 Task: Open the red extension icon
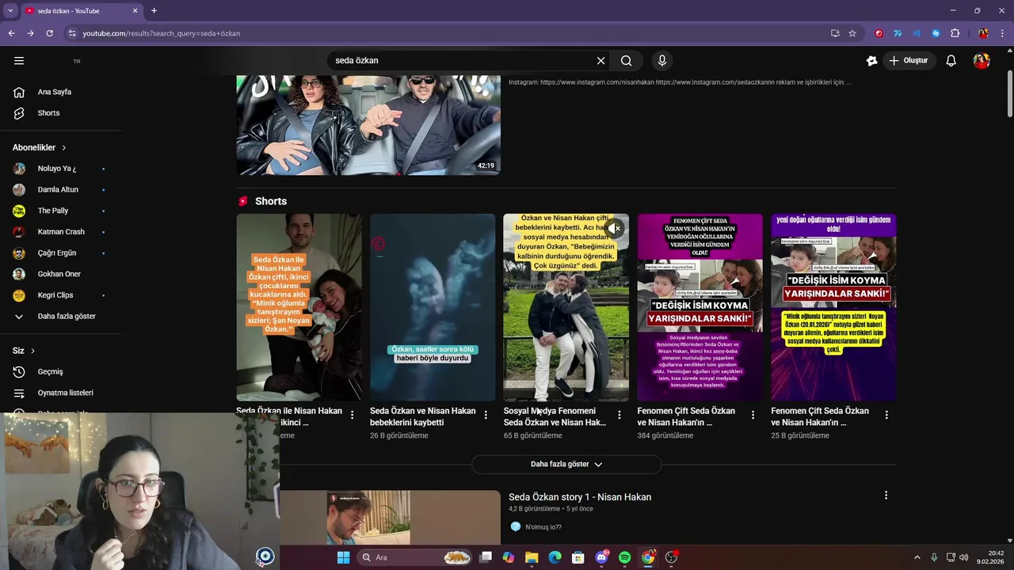[879, 33]
